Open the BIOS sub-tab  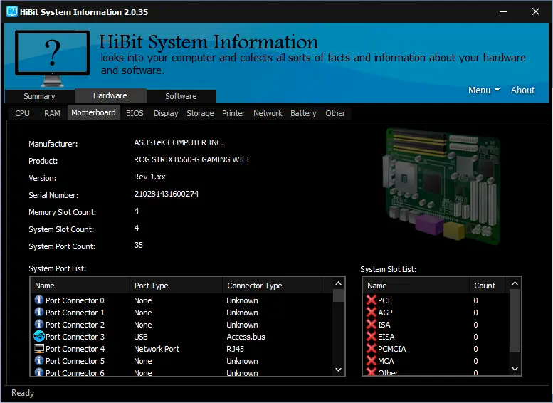tap(135, 113)
